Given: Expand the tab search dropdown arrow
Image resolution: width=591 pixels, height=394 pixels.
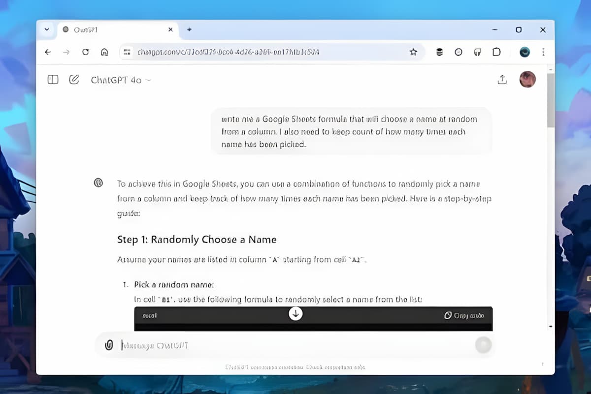Looking at the screenshot, I should [x=47, y=30].
